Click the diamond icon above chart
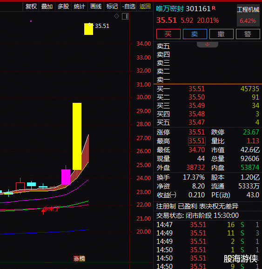The height and width of the screenshot is (269, 262). 116,16
